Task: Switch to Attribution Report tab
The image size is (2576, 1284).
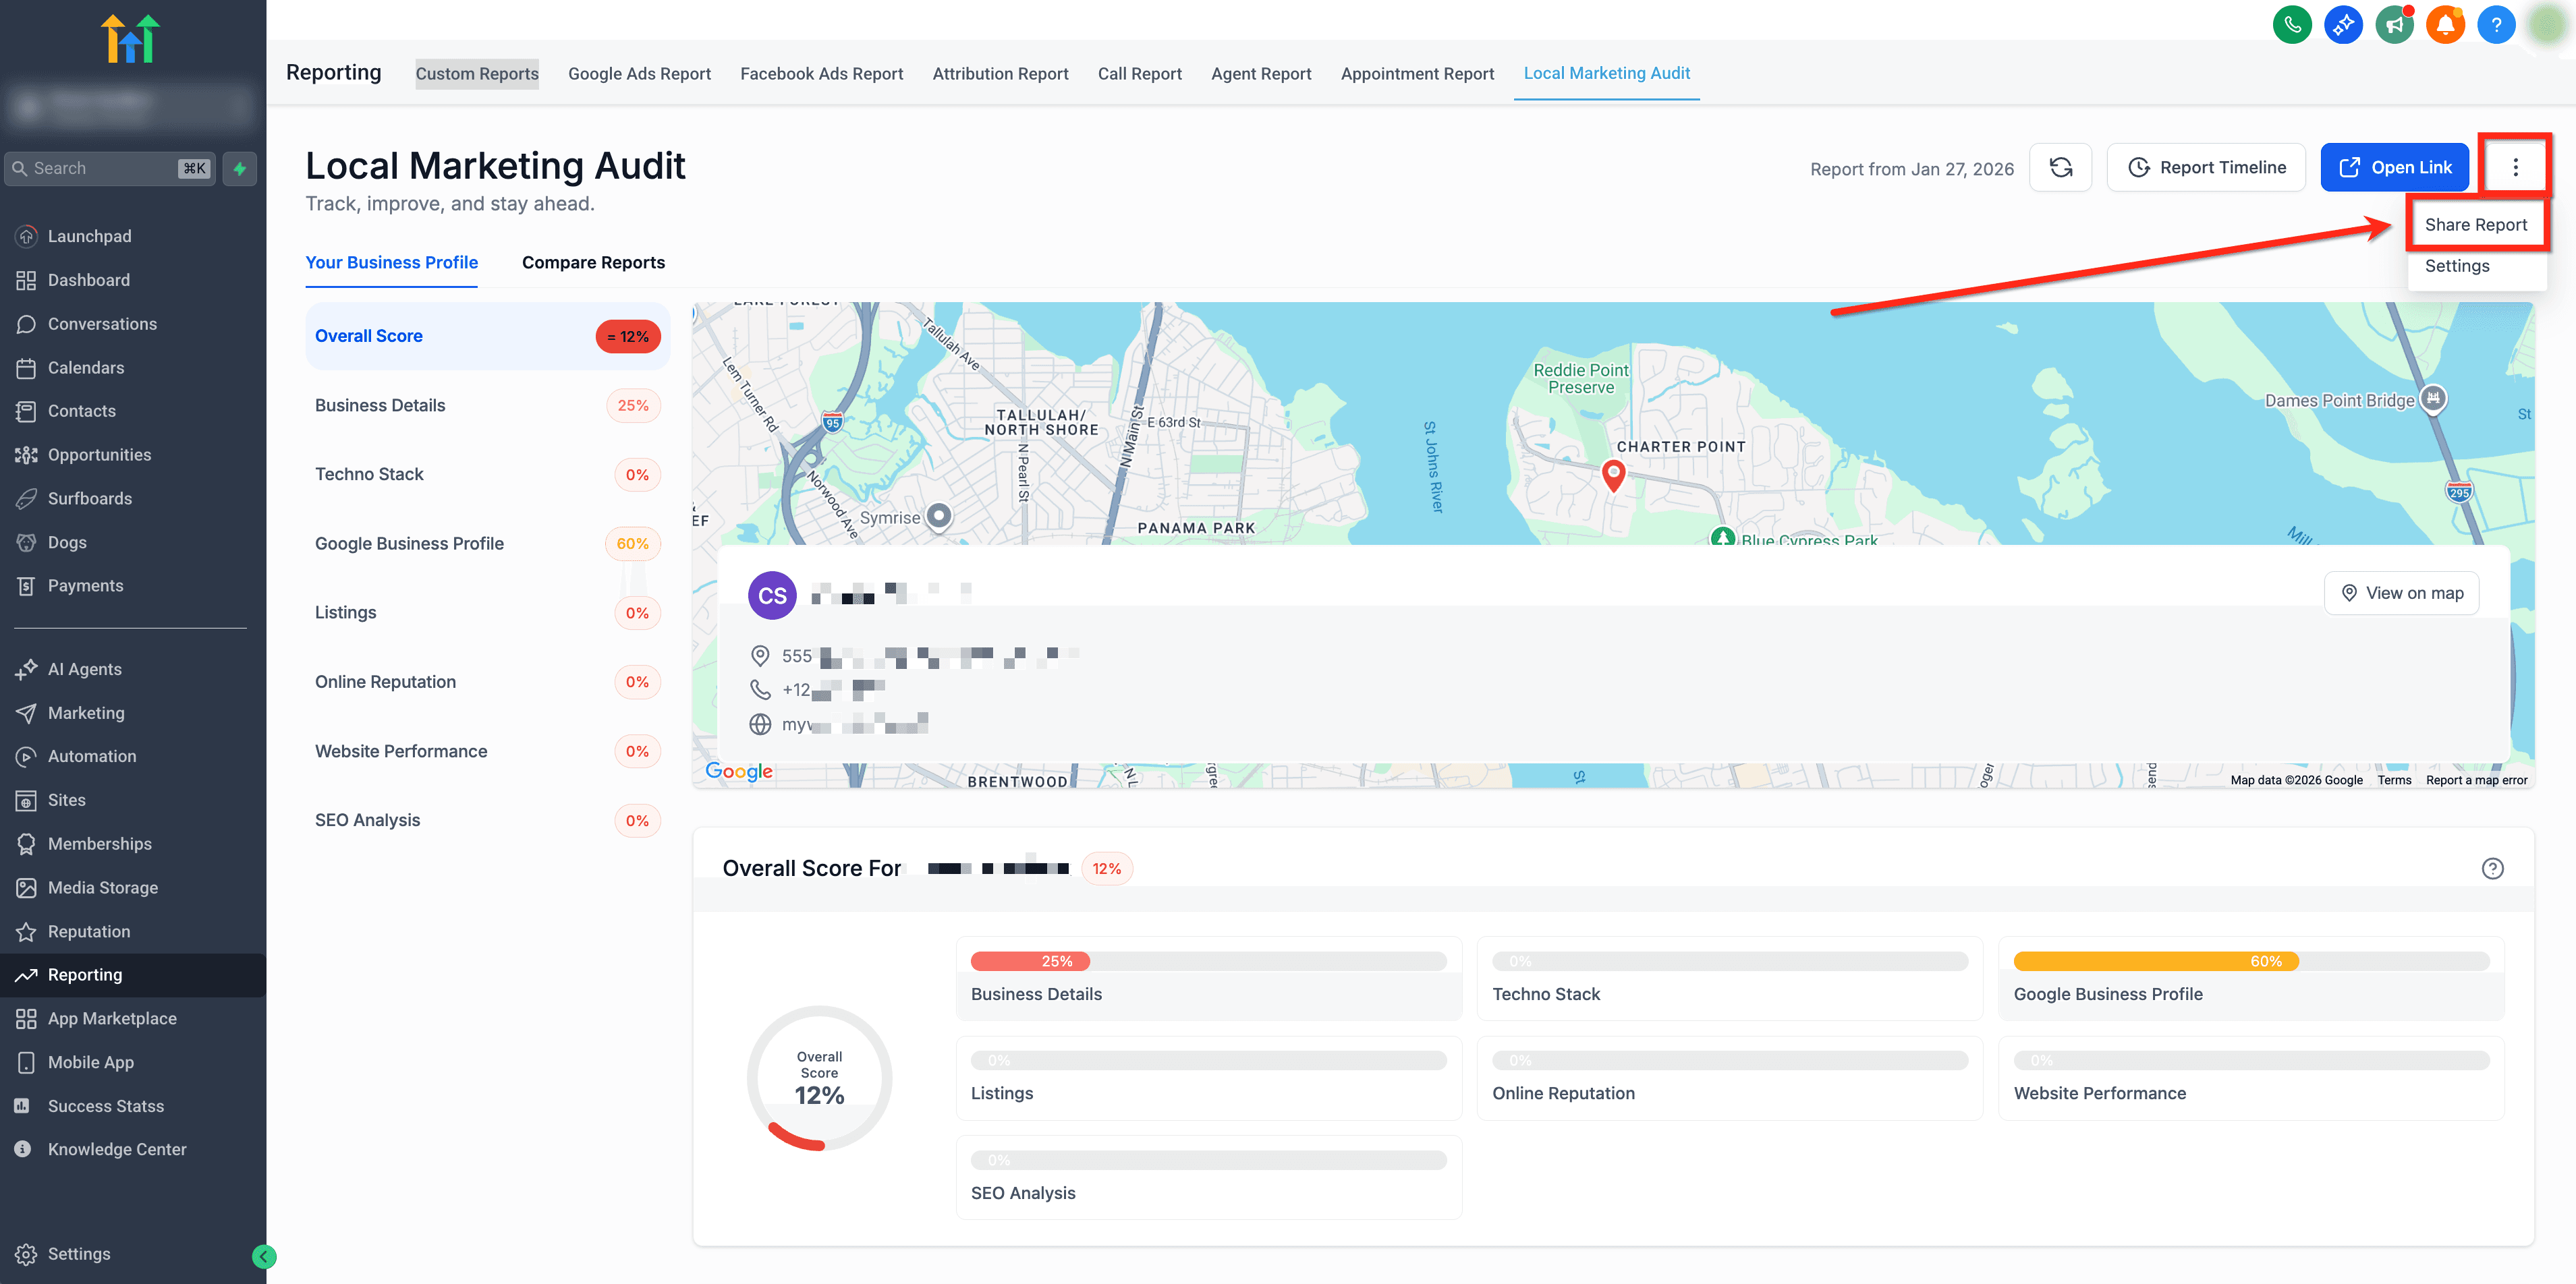Action: (x=1000, y=73)
